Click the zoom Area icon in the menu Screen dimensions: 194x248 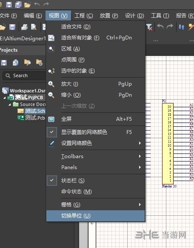click(x=51, y=49)
